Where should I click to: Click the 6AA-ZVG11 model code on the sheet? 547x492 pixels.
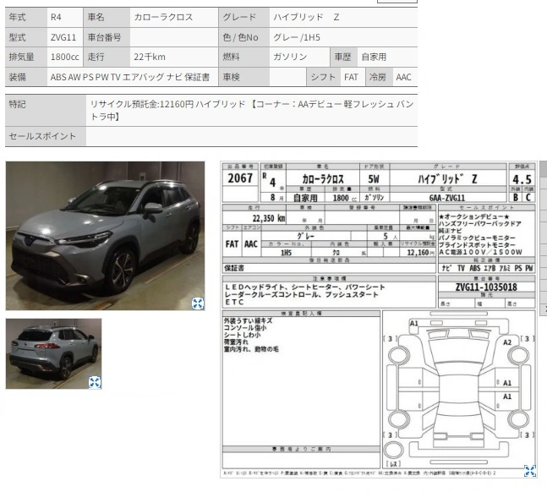click(447, 198)
